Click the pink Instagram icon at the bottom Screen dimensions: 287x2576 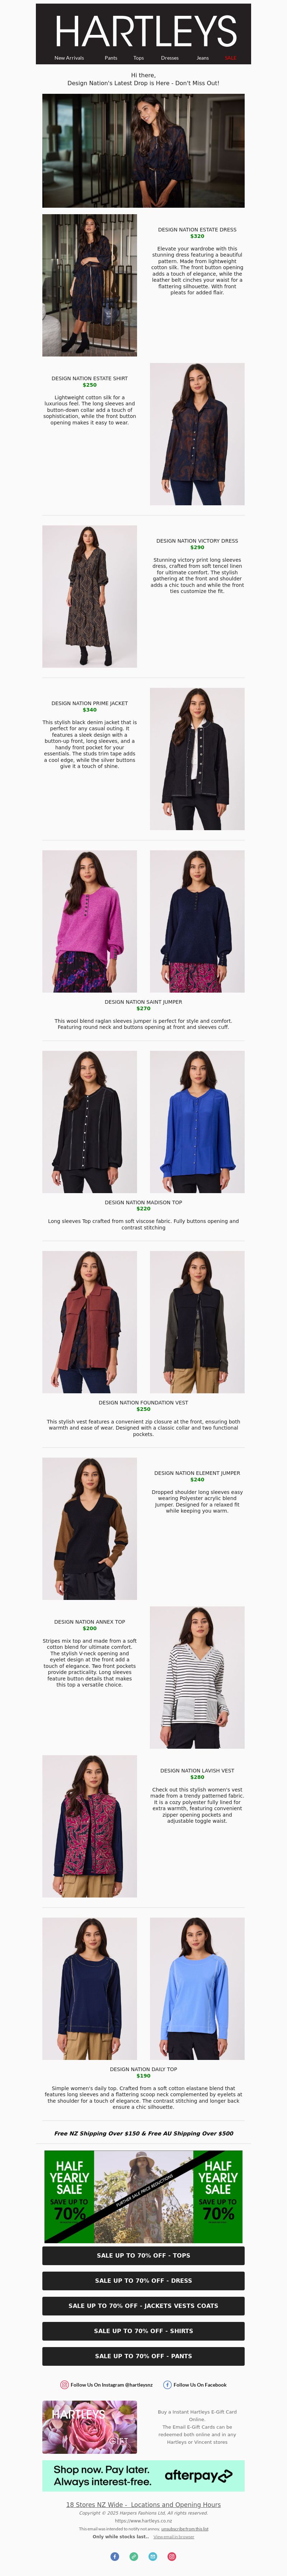tap(171, 2556)
